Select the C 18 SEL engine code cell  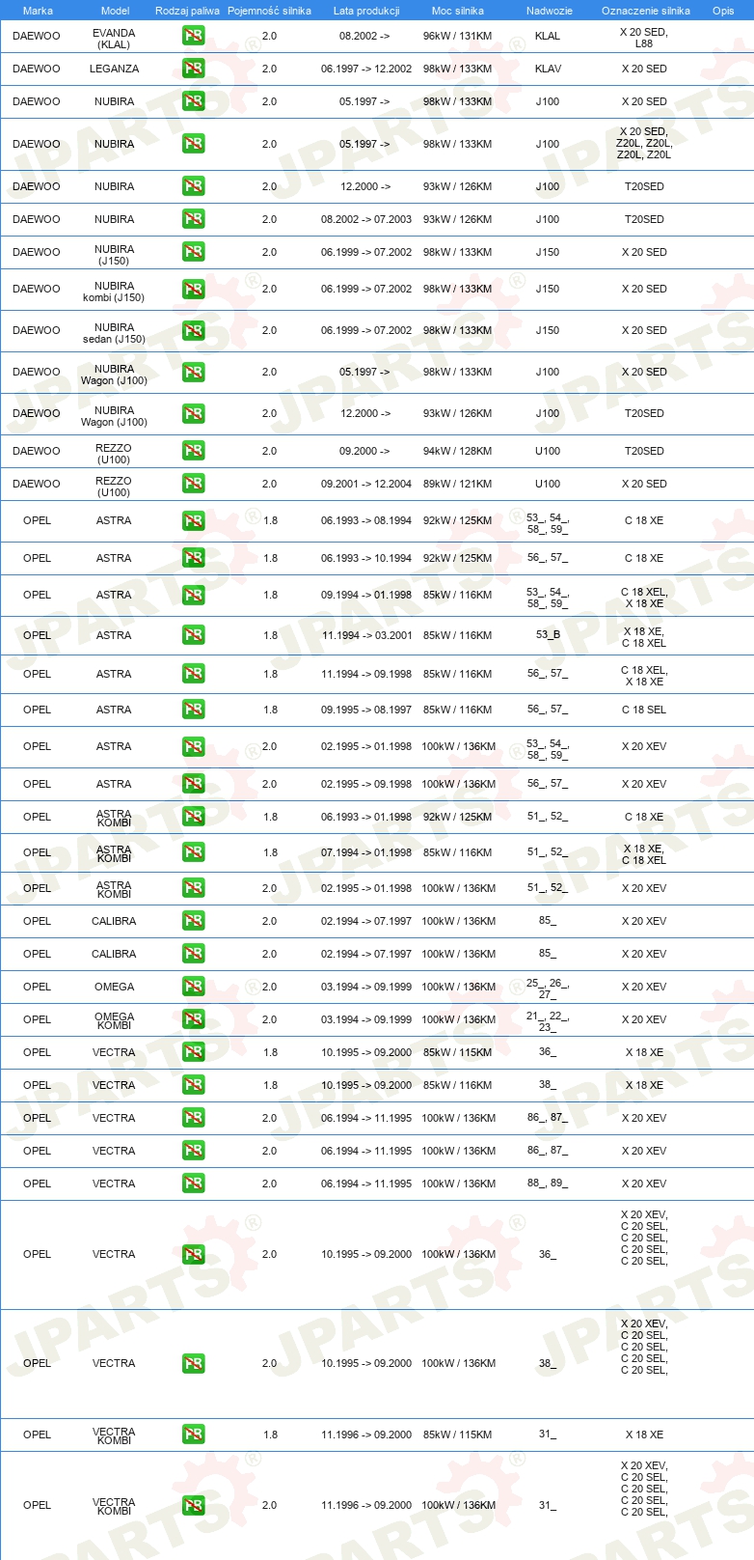tap(643, 710)
